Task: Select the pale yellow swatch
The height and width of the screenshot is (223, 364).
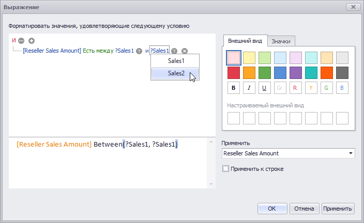Action: (x=249, y=58)
